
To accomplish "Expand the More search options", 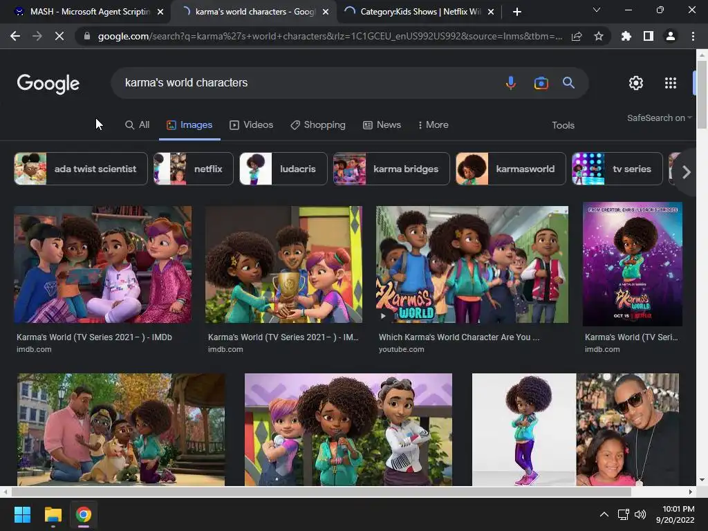I will pos(433,124).
